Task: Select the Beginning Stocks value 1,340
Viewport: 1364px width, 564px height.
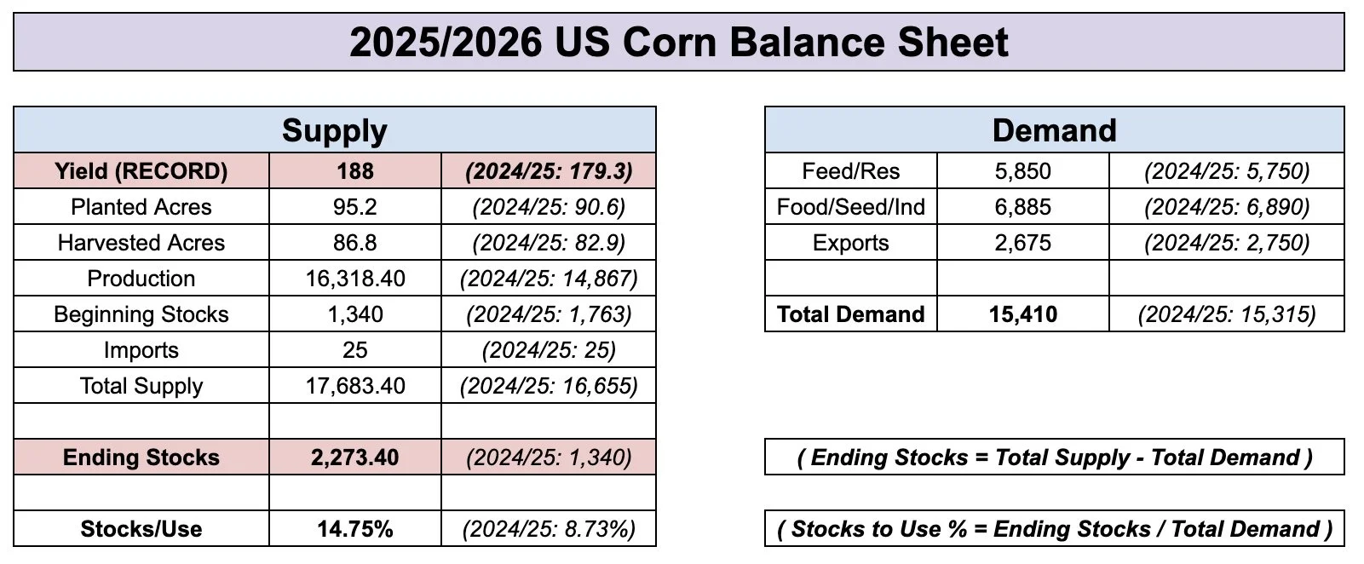Action: point(355,314)
